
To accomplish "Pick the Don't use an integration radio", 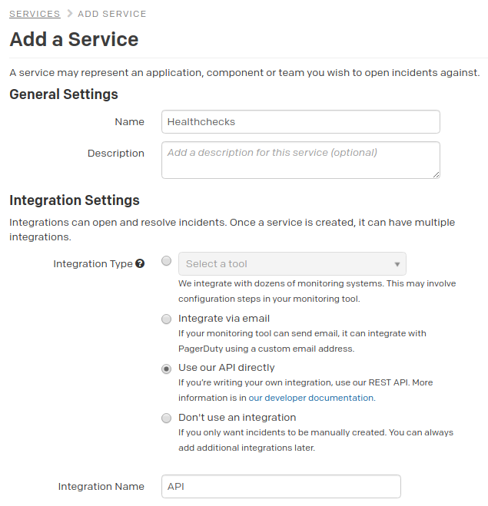I will (x=167, y=418).
